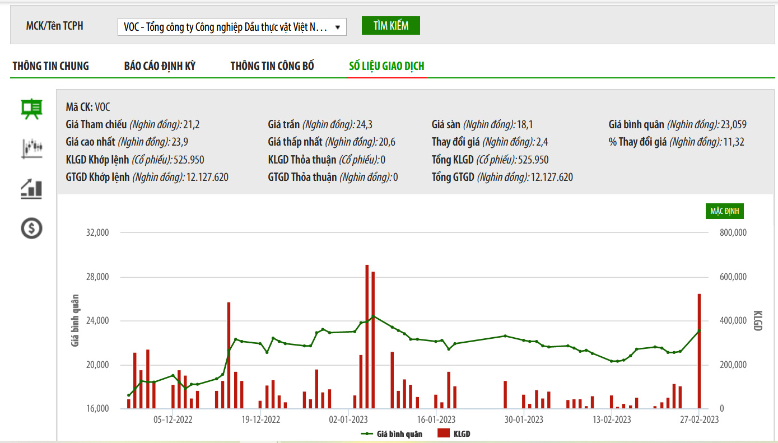Select the last point on the price line

(699, 331)
